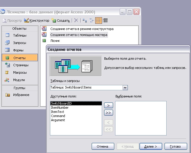Select Запросы in the objects list
Screen dimensions: 191x153
[x=20, y=43]
